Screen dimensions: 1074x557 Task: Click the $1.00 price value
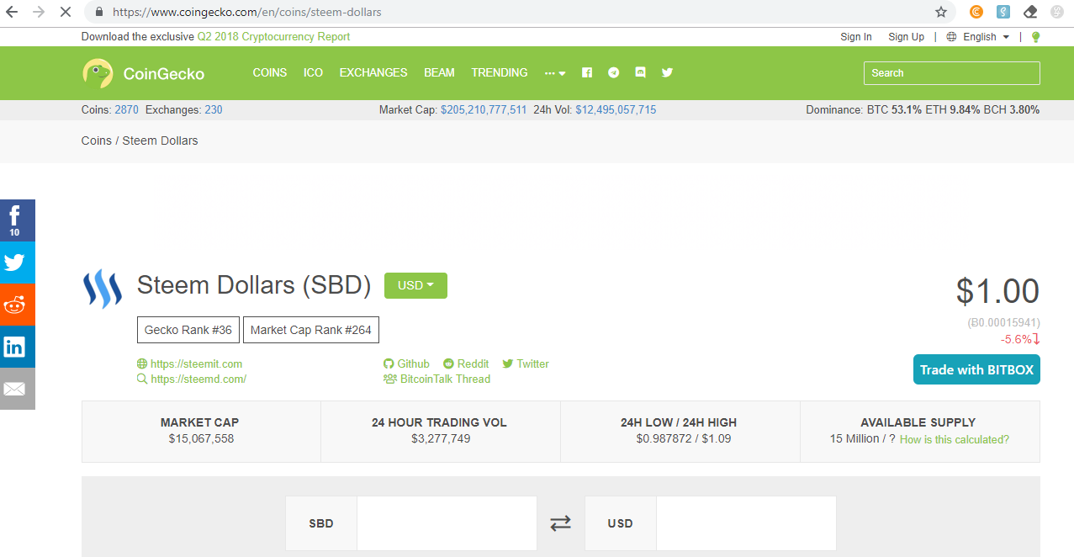997,291
